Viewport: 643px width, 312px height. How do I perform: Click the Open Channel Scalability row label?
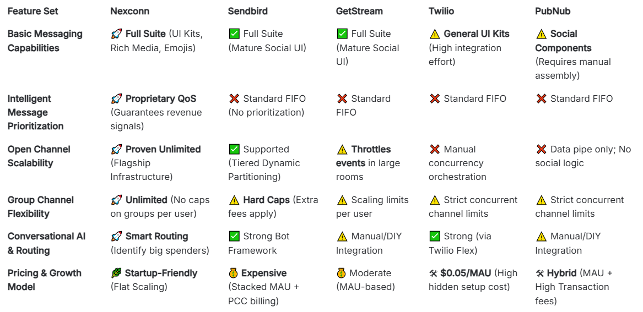(38, 156)
